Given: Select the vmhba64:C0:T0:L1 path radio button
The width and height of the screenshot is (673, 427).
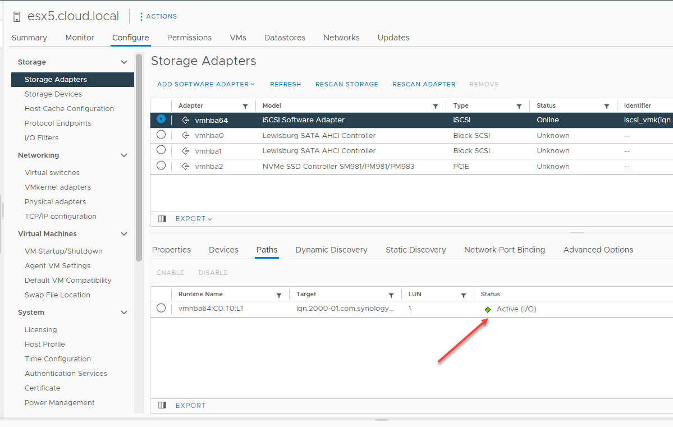Looking at the screenshot, I should (x=161, y=308).
